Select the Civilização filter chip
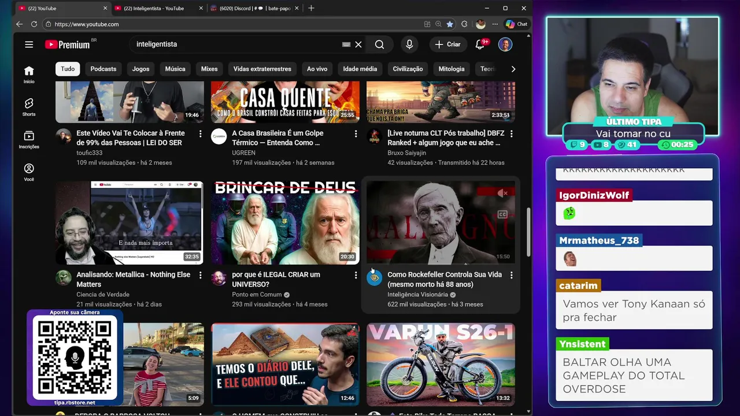The width and height of the screenshot is (740, 416). tap(408, 69)
